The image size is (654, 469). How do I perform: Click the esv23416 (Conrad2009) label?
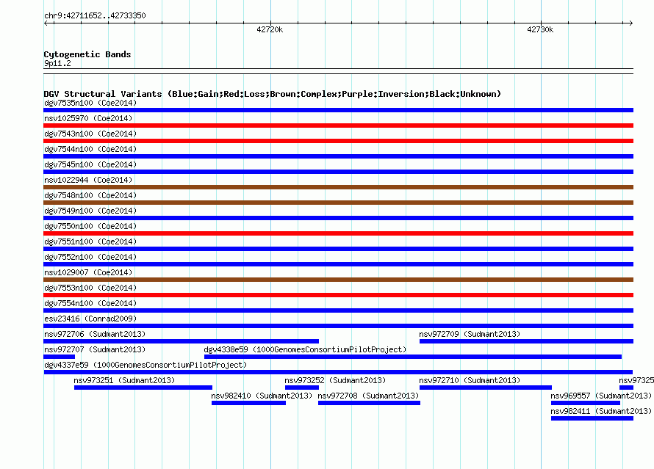click(90, 319)
